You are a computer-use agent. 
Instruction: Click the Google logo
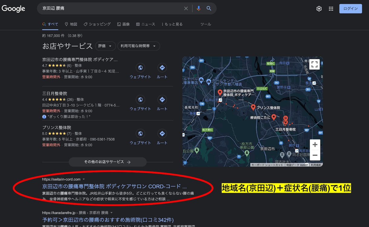pos(13,9)
